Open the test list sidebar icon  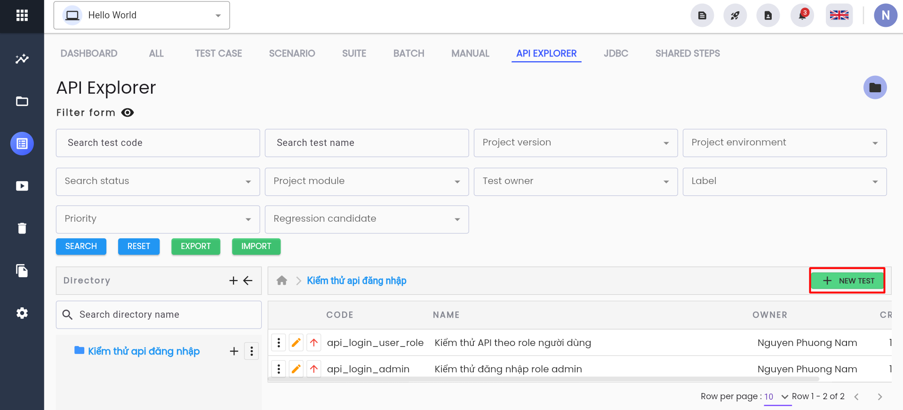[22, 144]
